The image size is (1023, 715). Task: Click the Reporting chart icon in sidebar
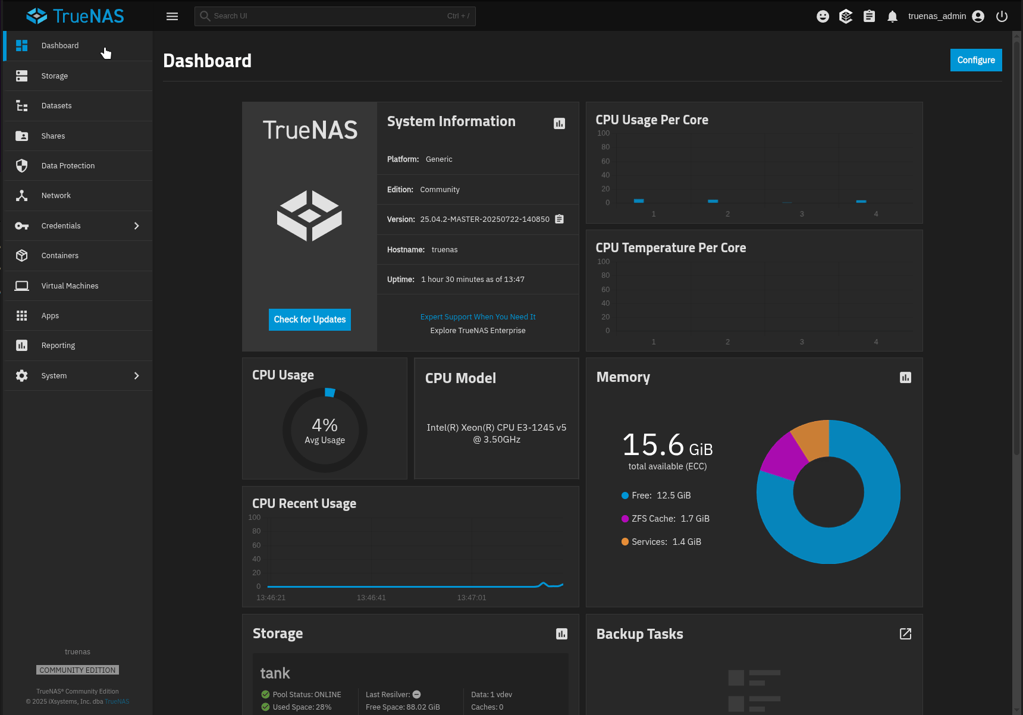(22, 346)
